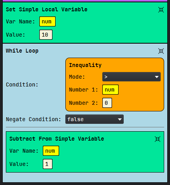Collapse the While Loop block
The height and width of the screenshot is (185, 170).
coord(161,51)
